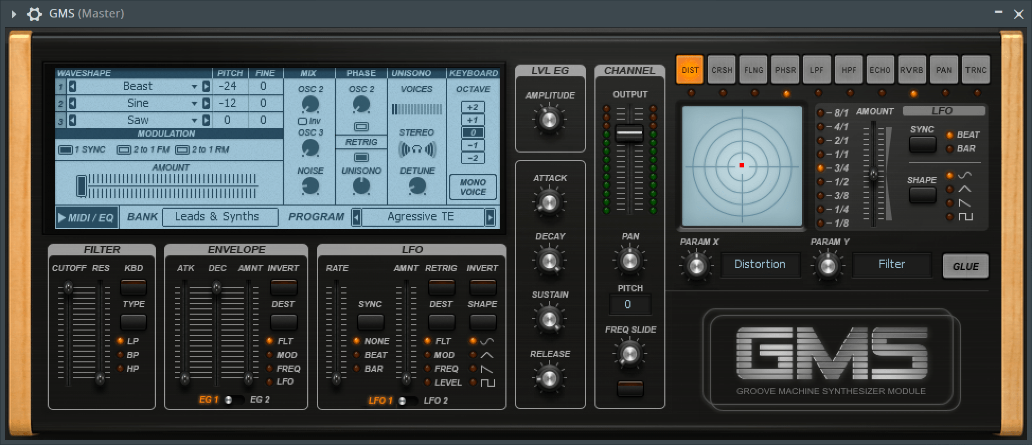Click the MONO VOICE button
Screen dimensions: 1032x445
click(473, 187)
